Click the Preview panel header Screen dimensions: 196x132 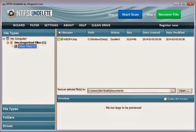tap(126, 98)
